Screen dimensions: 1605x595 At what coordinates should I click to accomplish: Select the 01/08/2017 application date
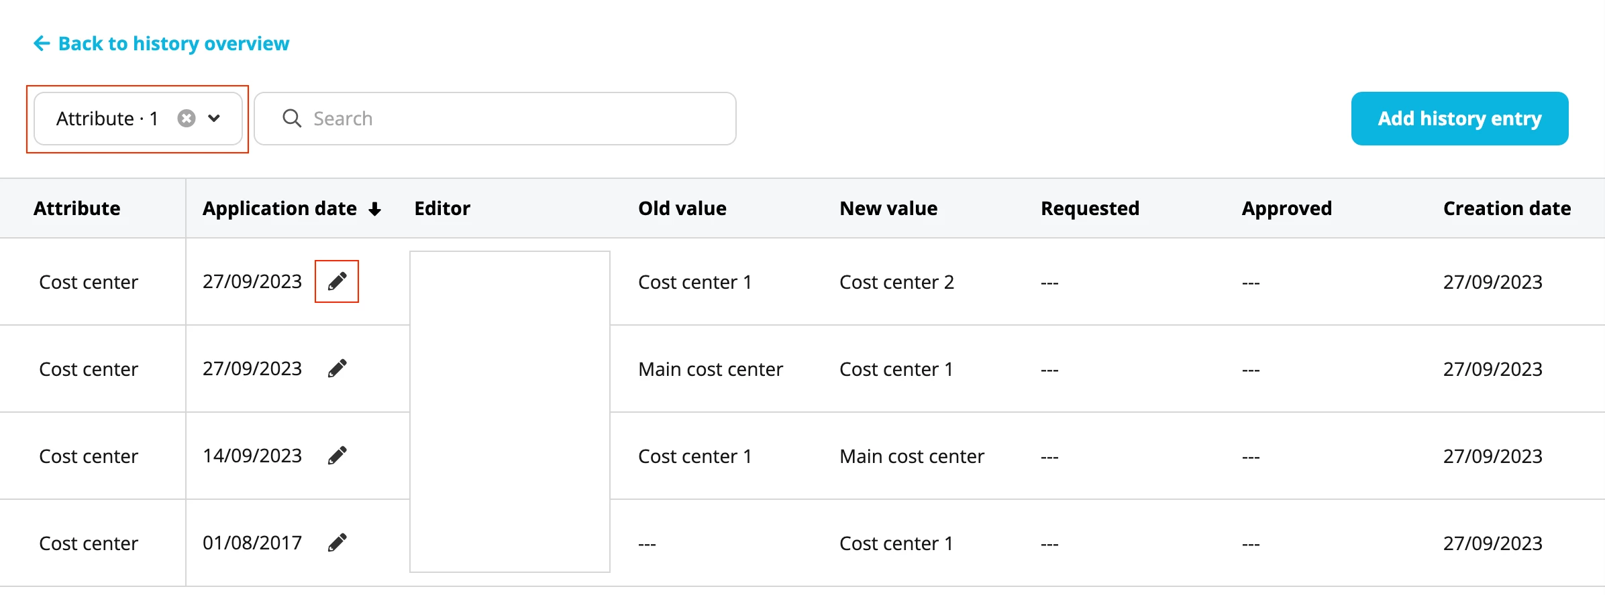252,543
